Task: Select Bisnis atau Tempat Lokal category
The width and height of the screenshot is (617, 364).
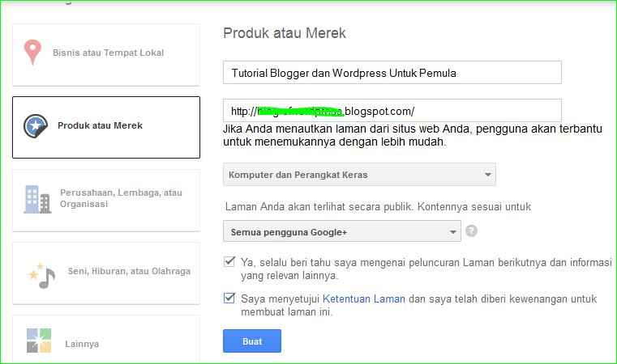Action: click(x=106, y=55)
